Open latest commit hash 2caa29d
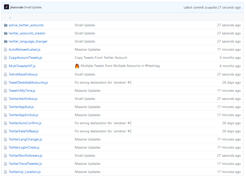This screenshot has height=178, width=246. pos(211,7)
